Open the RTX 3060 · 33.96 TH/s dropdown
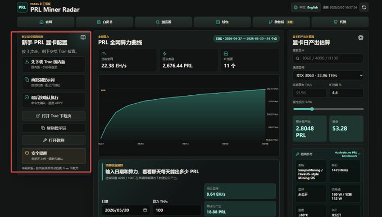382x217 pixels. coord(328,75)
